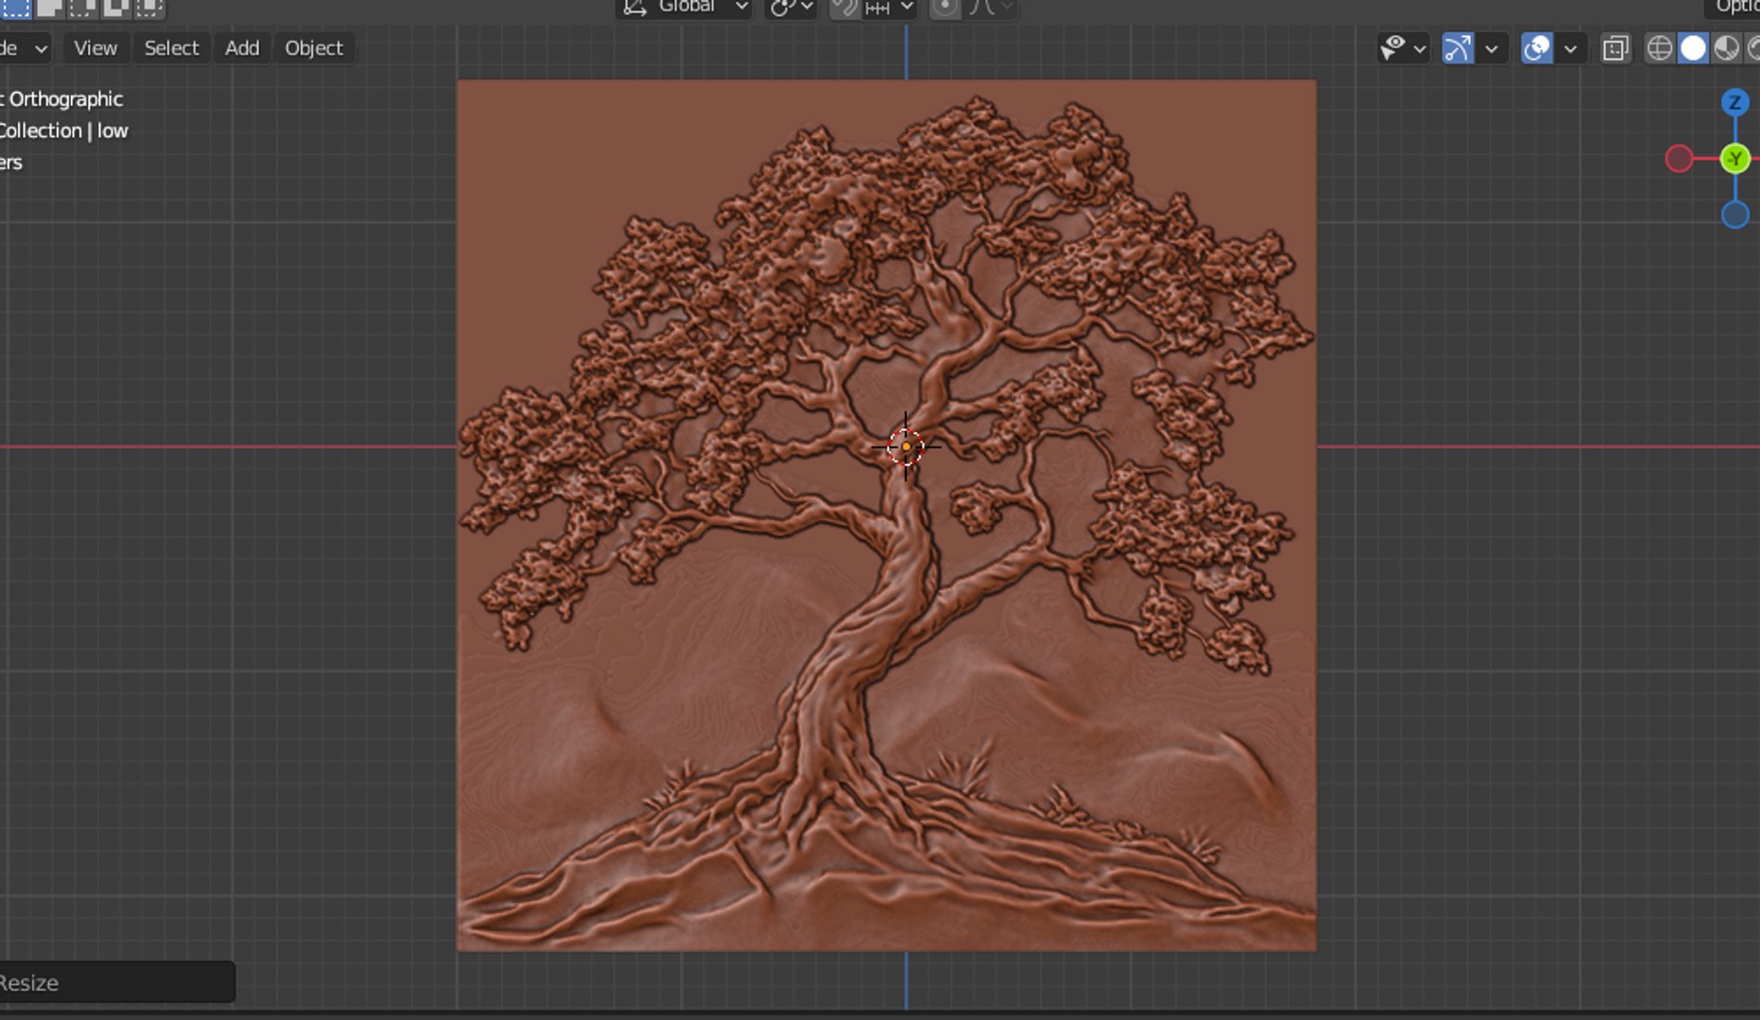Click the "Orthographic" view label text

66,99
